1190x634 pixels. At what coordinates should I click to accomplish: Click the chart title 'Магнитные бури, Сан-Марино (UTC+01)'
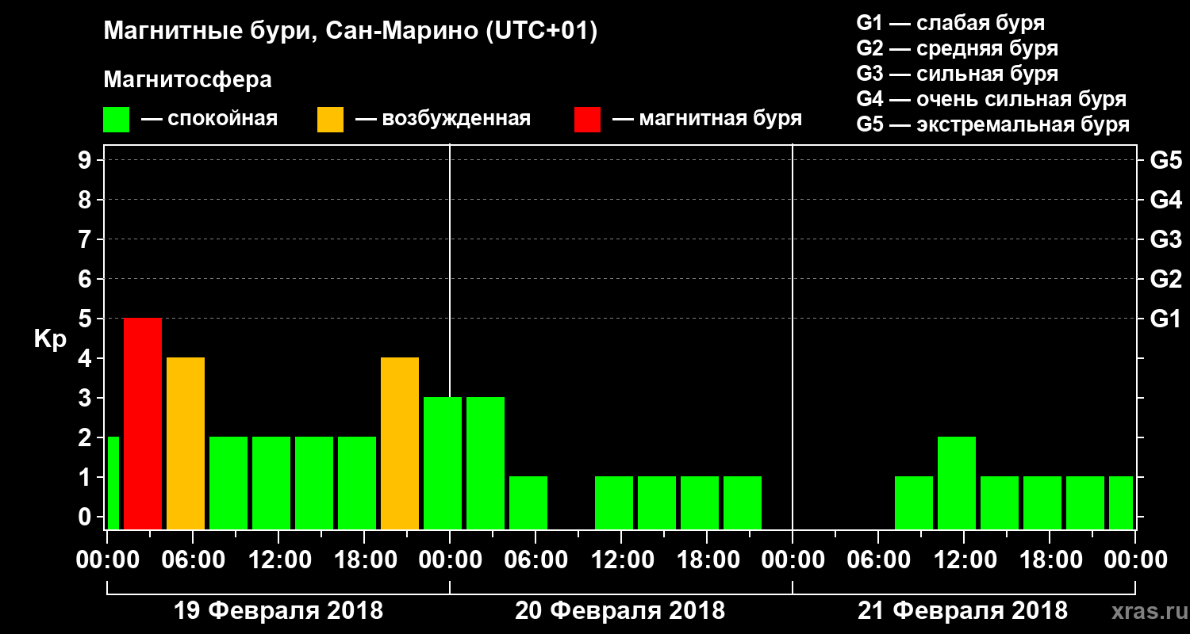pyautogui.click(x=350, y=32)
